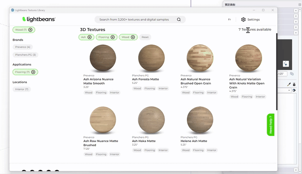Screen dimensions: 302x174
Task: Select the Ash Arizona Nuance Matte Smooth sphere
Action: 103,58
